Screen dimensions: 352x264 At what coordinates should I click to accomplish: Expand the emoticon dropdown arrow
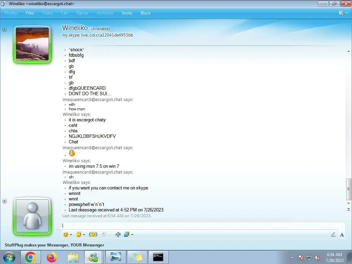pos(71,234)
